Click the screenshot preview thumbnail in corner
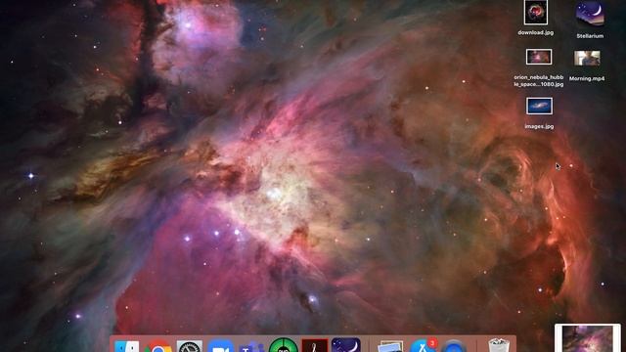Screen dimensions: 626x352 [x=588, y=338]
